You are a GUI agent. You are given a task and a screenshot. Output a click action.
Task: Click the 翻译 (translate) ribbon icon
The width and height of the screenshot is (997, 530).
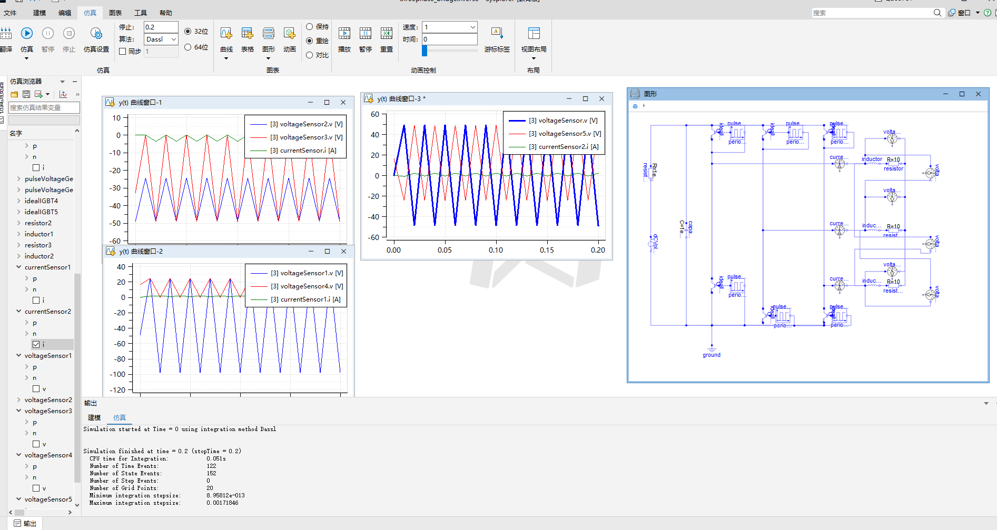point(6,34)
